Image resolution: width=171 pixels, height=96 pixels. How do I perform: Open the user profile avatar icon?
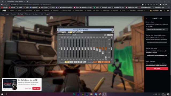click(168, 11)
